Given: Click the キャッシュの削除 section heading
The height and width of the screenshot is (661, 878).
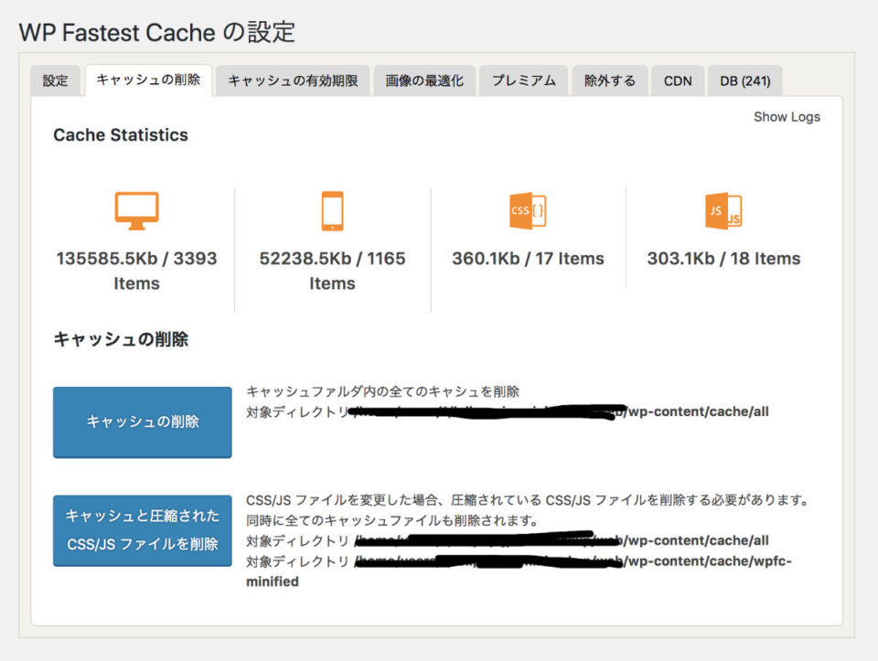Looking at the screenshot, I should point(121,339).
